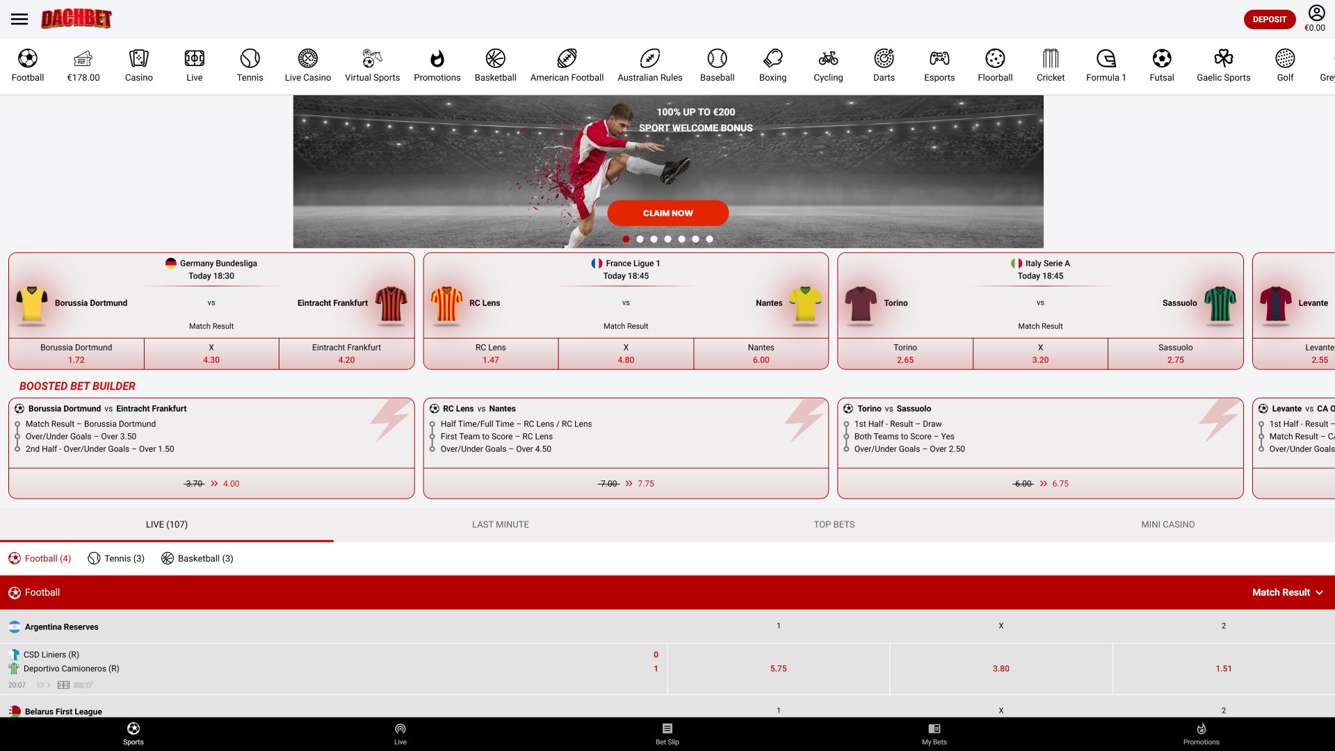Open the Live category in the top bar

(195, 65)
